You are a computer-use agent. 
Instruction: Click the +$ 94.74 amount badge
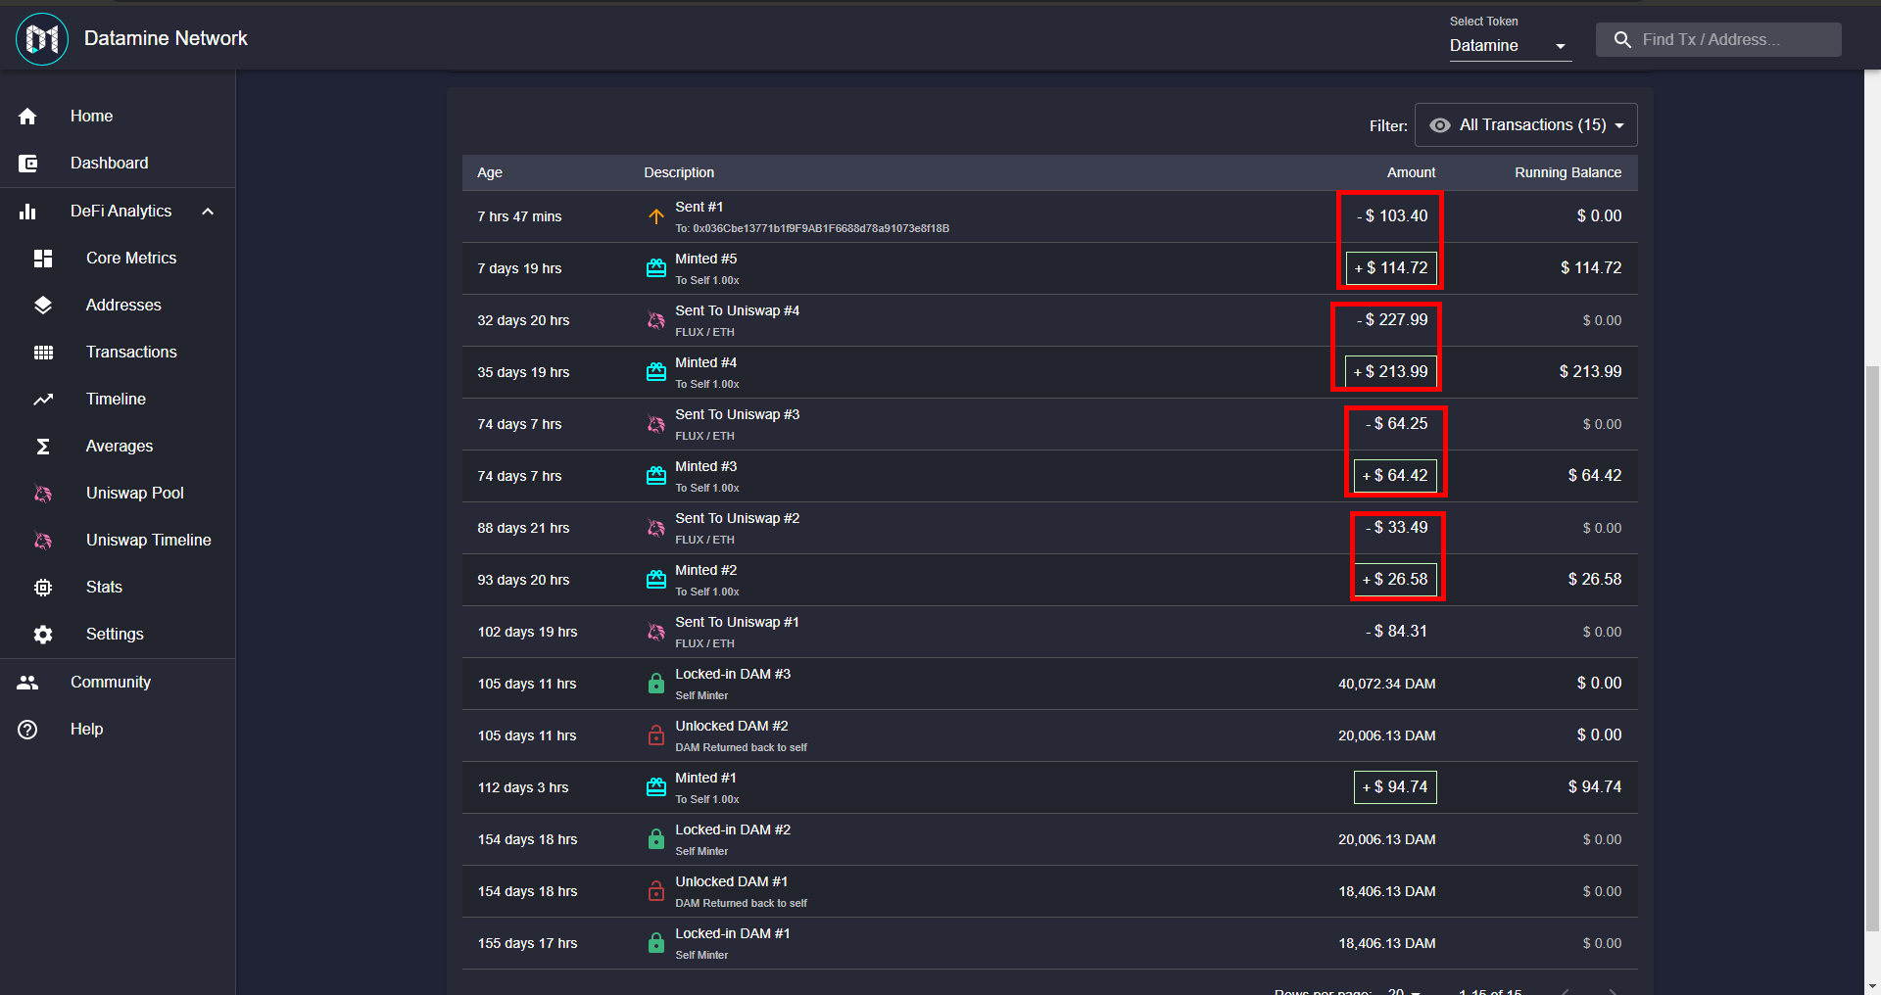(x=1395, y=787)
